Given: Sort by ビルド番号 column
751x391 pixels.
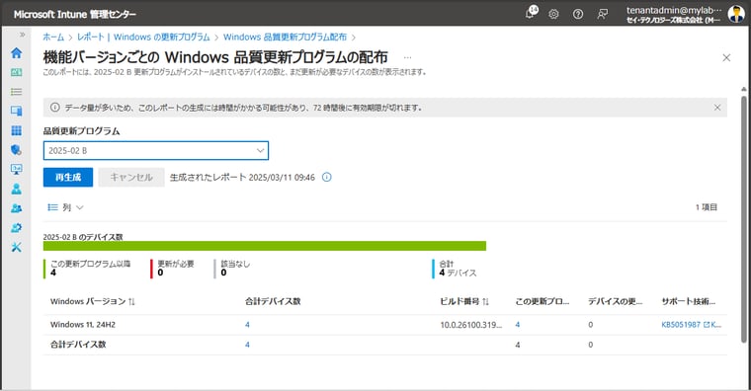Looking at the screenshot, I should tap(464, 301).
